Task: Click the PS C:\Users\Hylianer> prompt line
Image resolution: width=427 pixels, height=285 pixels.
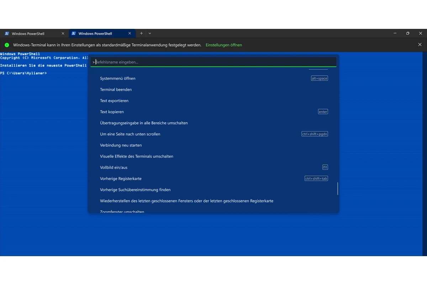Action: click(23, 73)
